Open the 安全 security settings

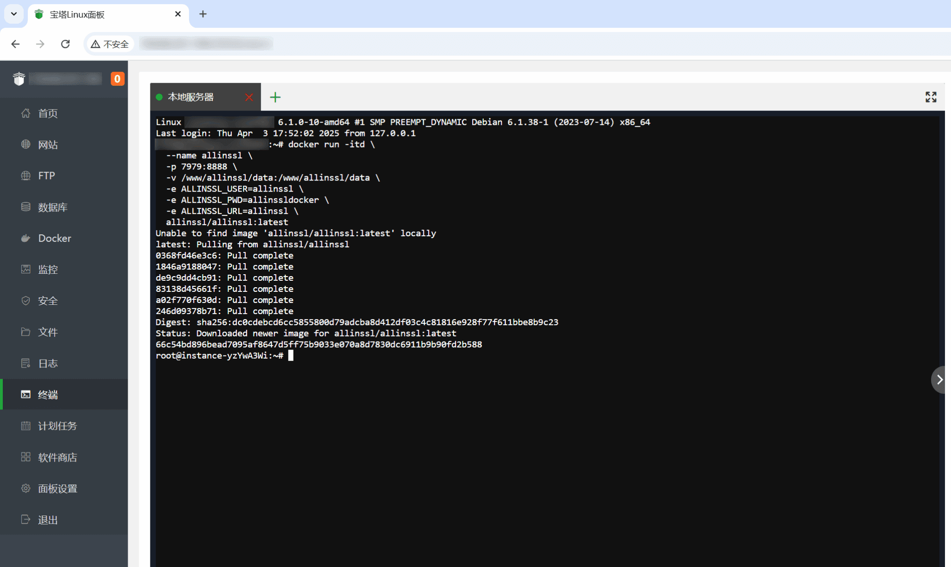tap(47, 301)
